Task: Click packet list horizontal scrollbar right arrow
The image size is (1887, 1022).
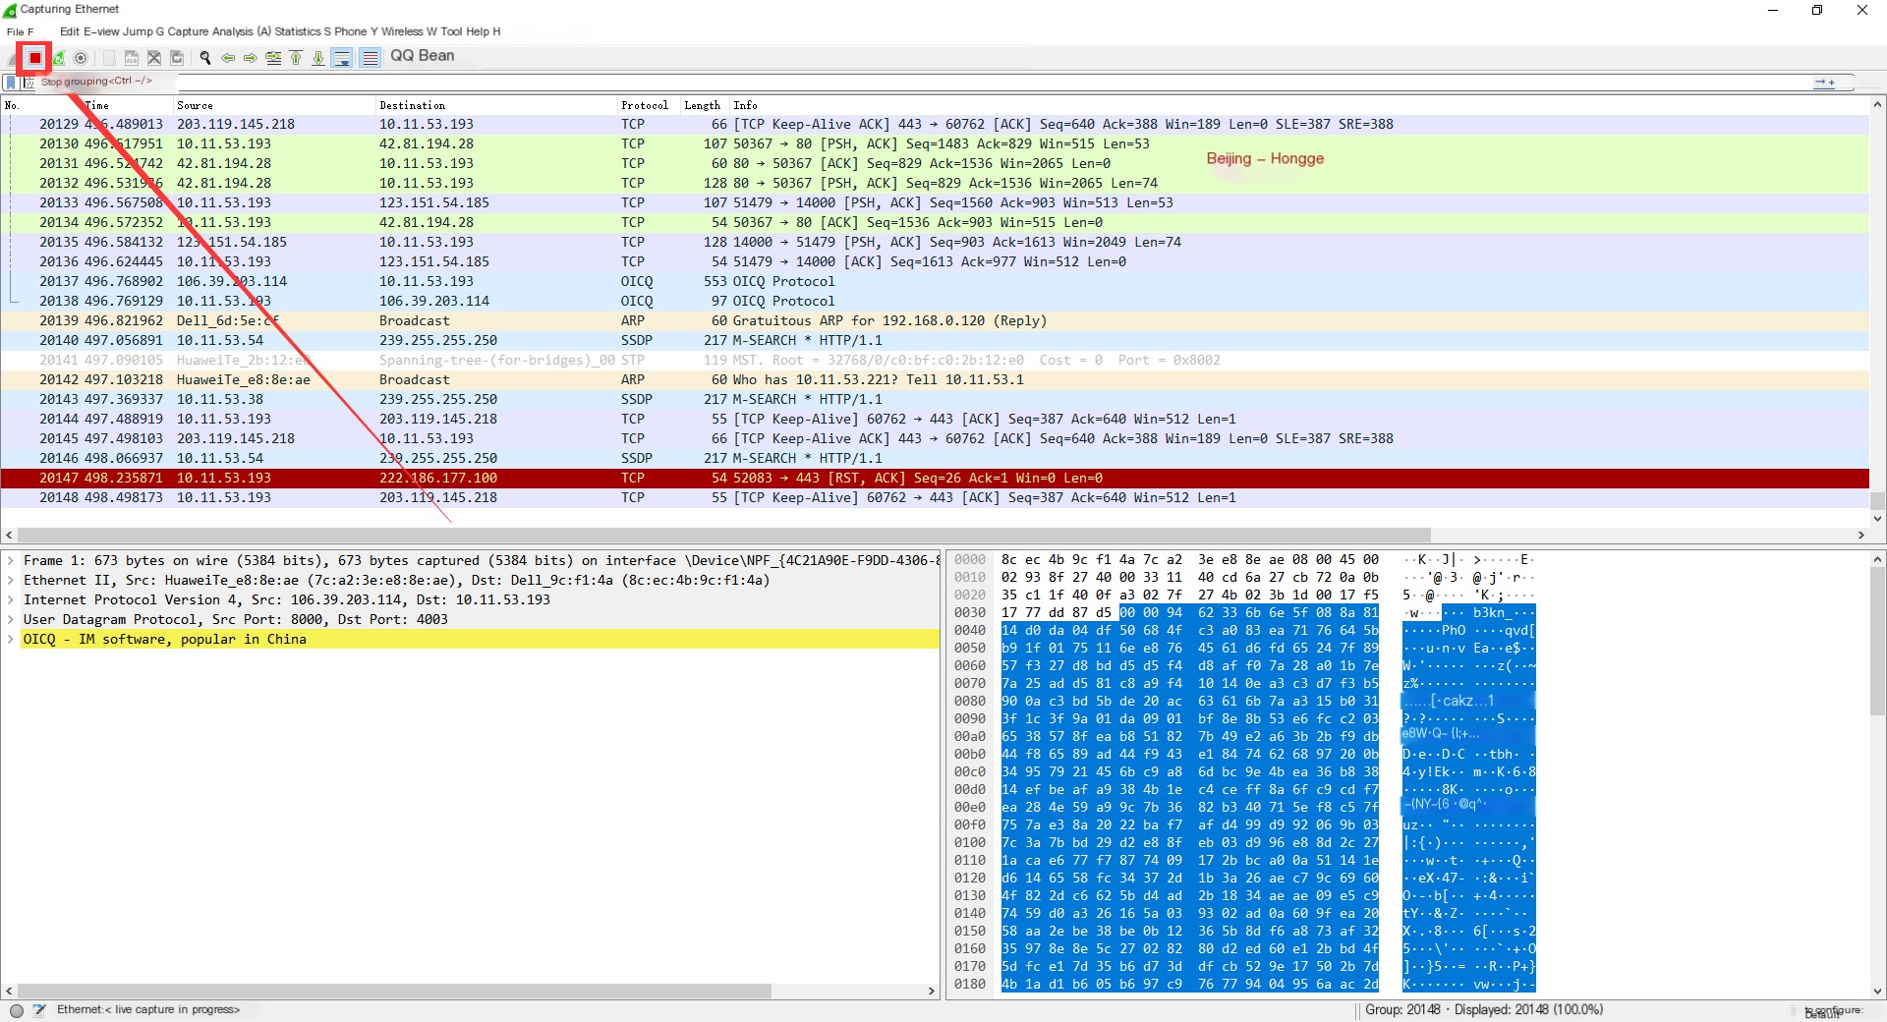Action: click(x=1860, y=536)
